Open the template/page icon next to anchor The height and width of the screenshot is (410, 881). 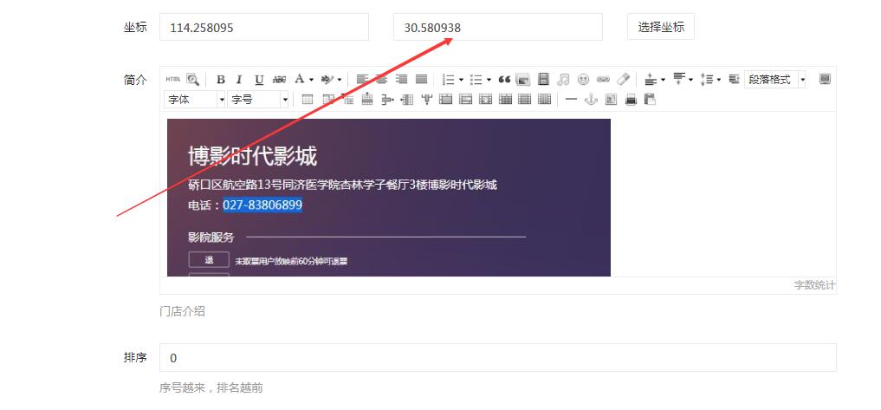(611, 100)
